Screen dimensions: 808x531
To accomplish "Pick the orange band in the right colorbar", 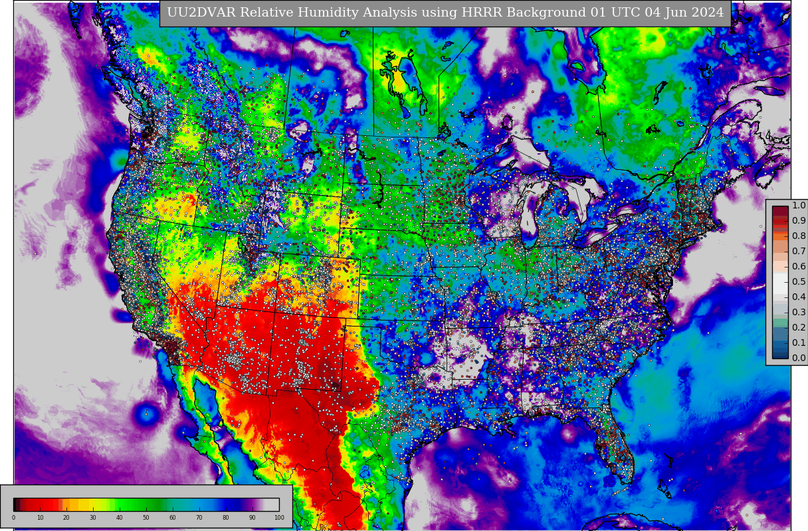I will point(780,236).
